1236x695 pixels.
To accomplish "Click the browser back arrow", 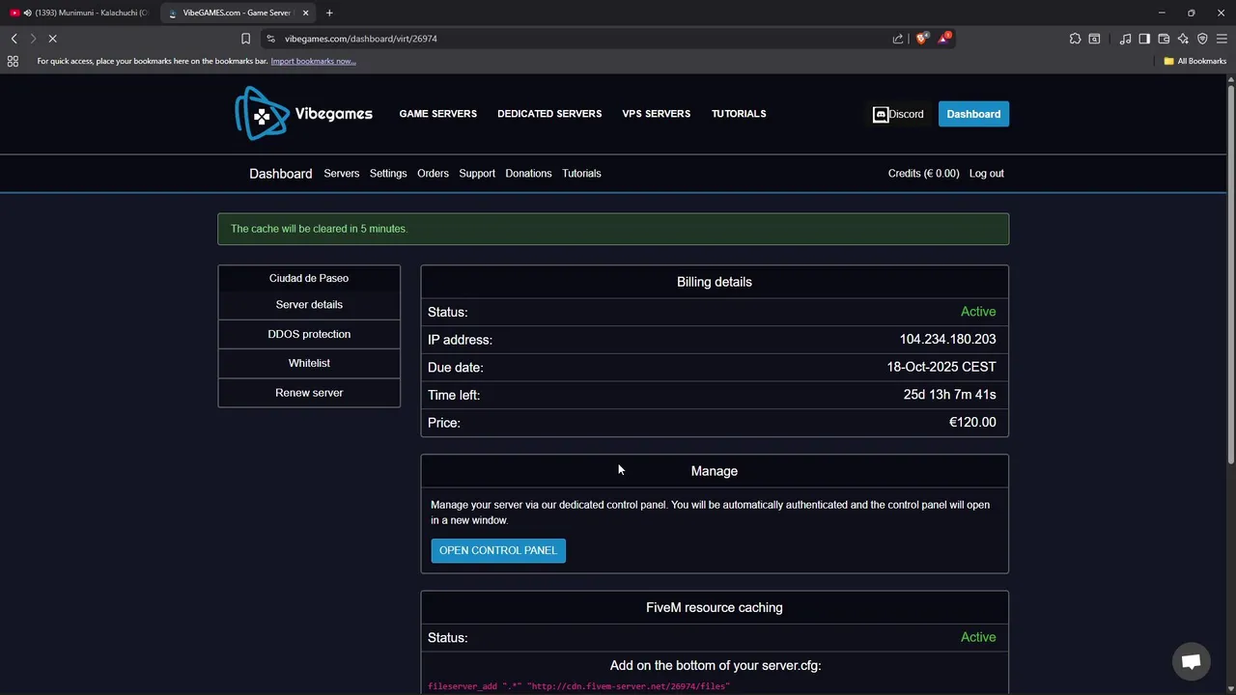I will click(14, 39).
